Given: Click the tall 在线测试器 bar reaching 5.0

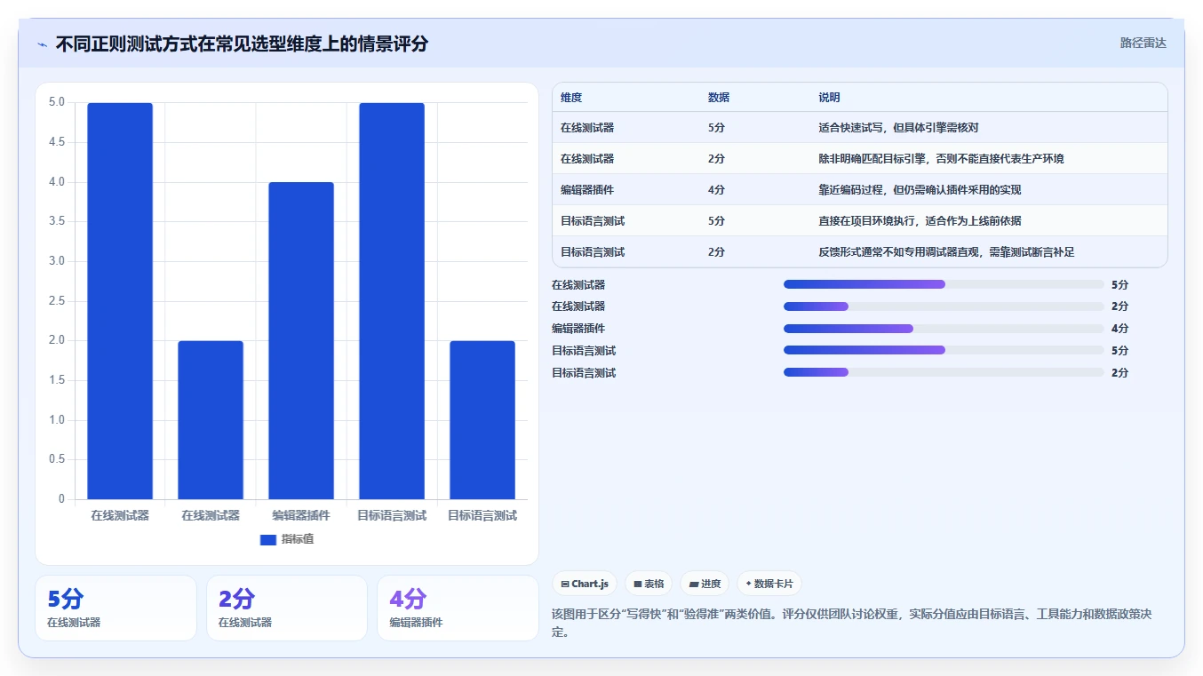Looking at the screenshot, I should point(120,301).
